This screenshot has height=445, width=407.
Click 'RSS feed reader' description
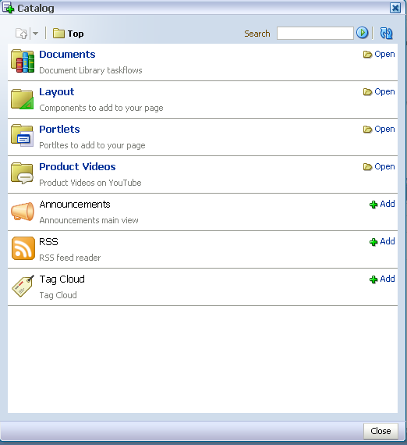click(x=69, y=258)
